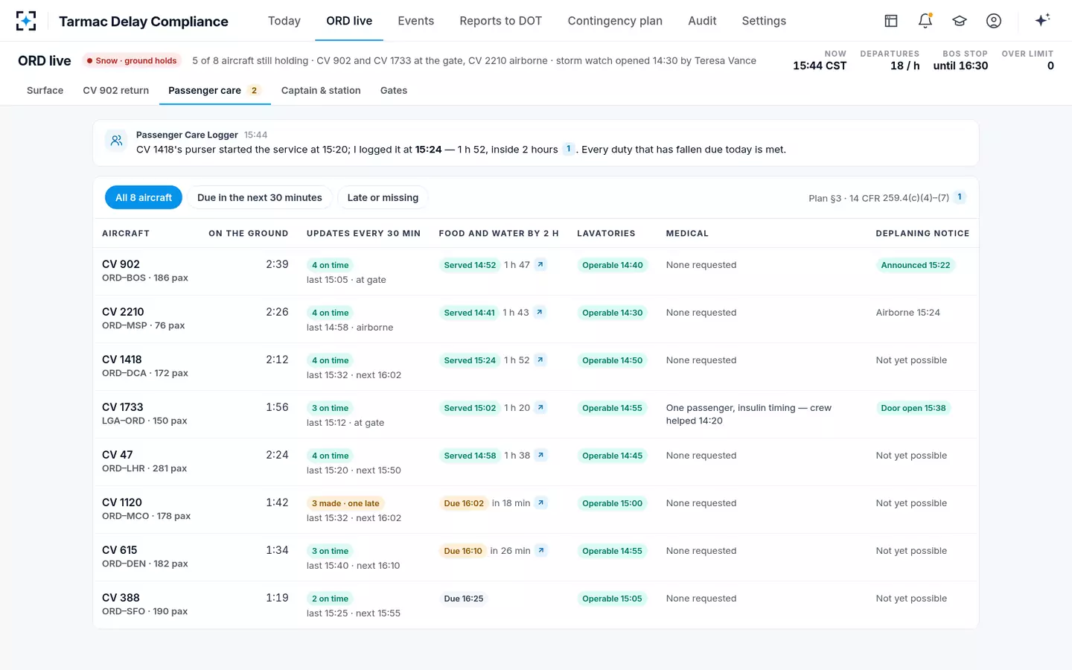Click the Snow ground holds status badge
The image size is (1072, 670).
[x=131, y=61]
